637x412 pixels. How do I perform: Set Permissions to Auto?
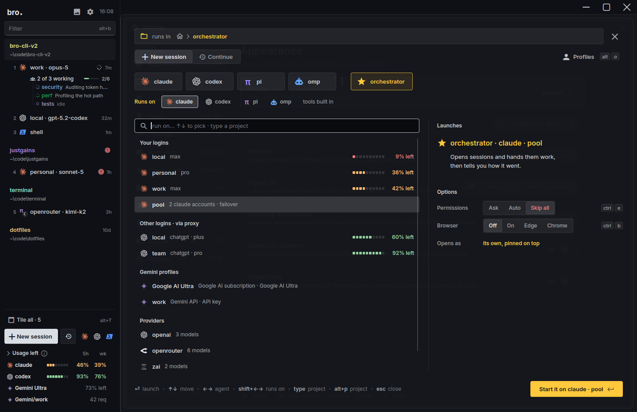pyautogui.click(x=514, y=208)
